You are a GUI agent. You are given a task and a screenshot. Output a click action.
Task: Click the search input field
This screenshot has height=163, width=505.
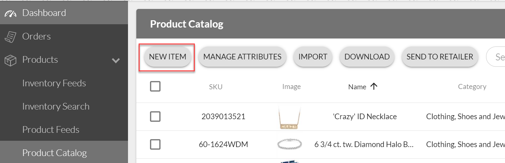point(497,57)
